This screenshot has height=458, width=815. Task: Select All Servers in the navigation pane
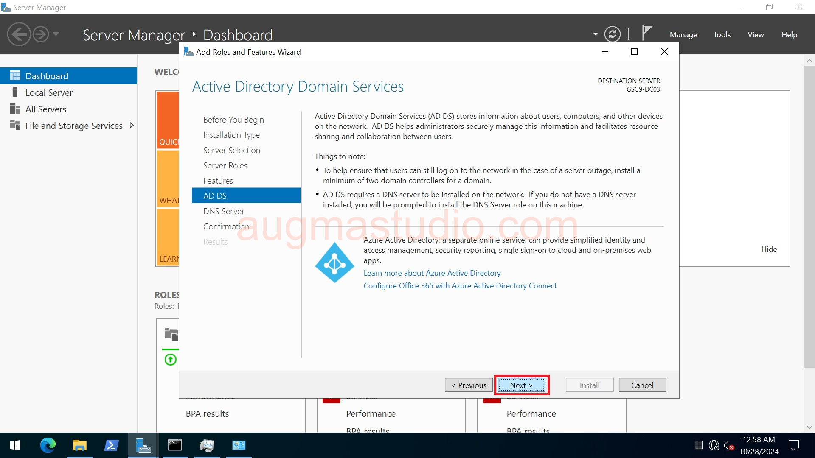[x=46, y=109]
